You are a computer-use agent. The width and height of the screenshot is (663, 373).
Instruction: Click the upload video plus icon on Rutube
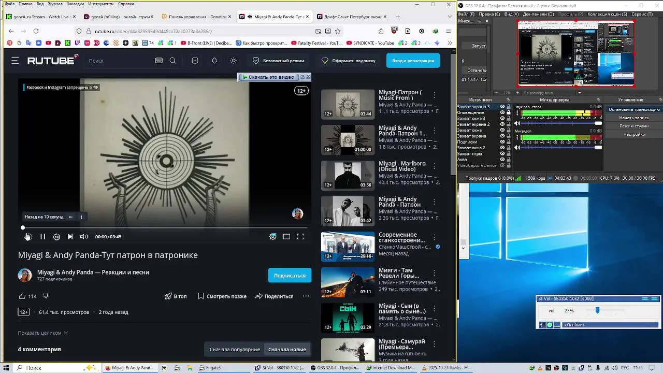tap(195, 61)
